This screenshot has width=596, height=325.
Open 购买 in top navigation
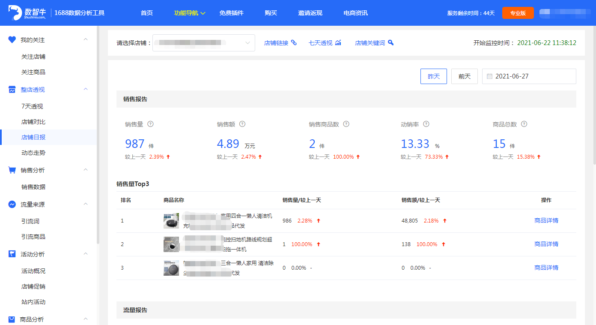point(271,13)
